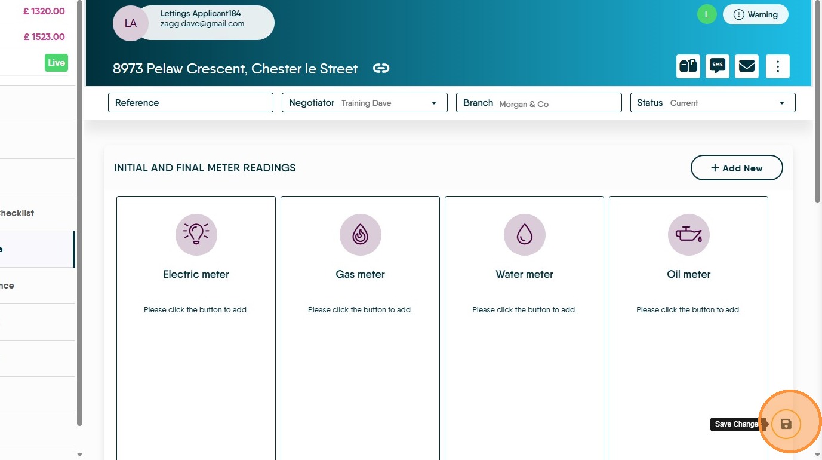Click the link icon beside the property address

tap(381, 68)
